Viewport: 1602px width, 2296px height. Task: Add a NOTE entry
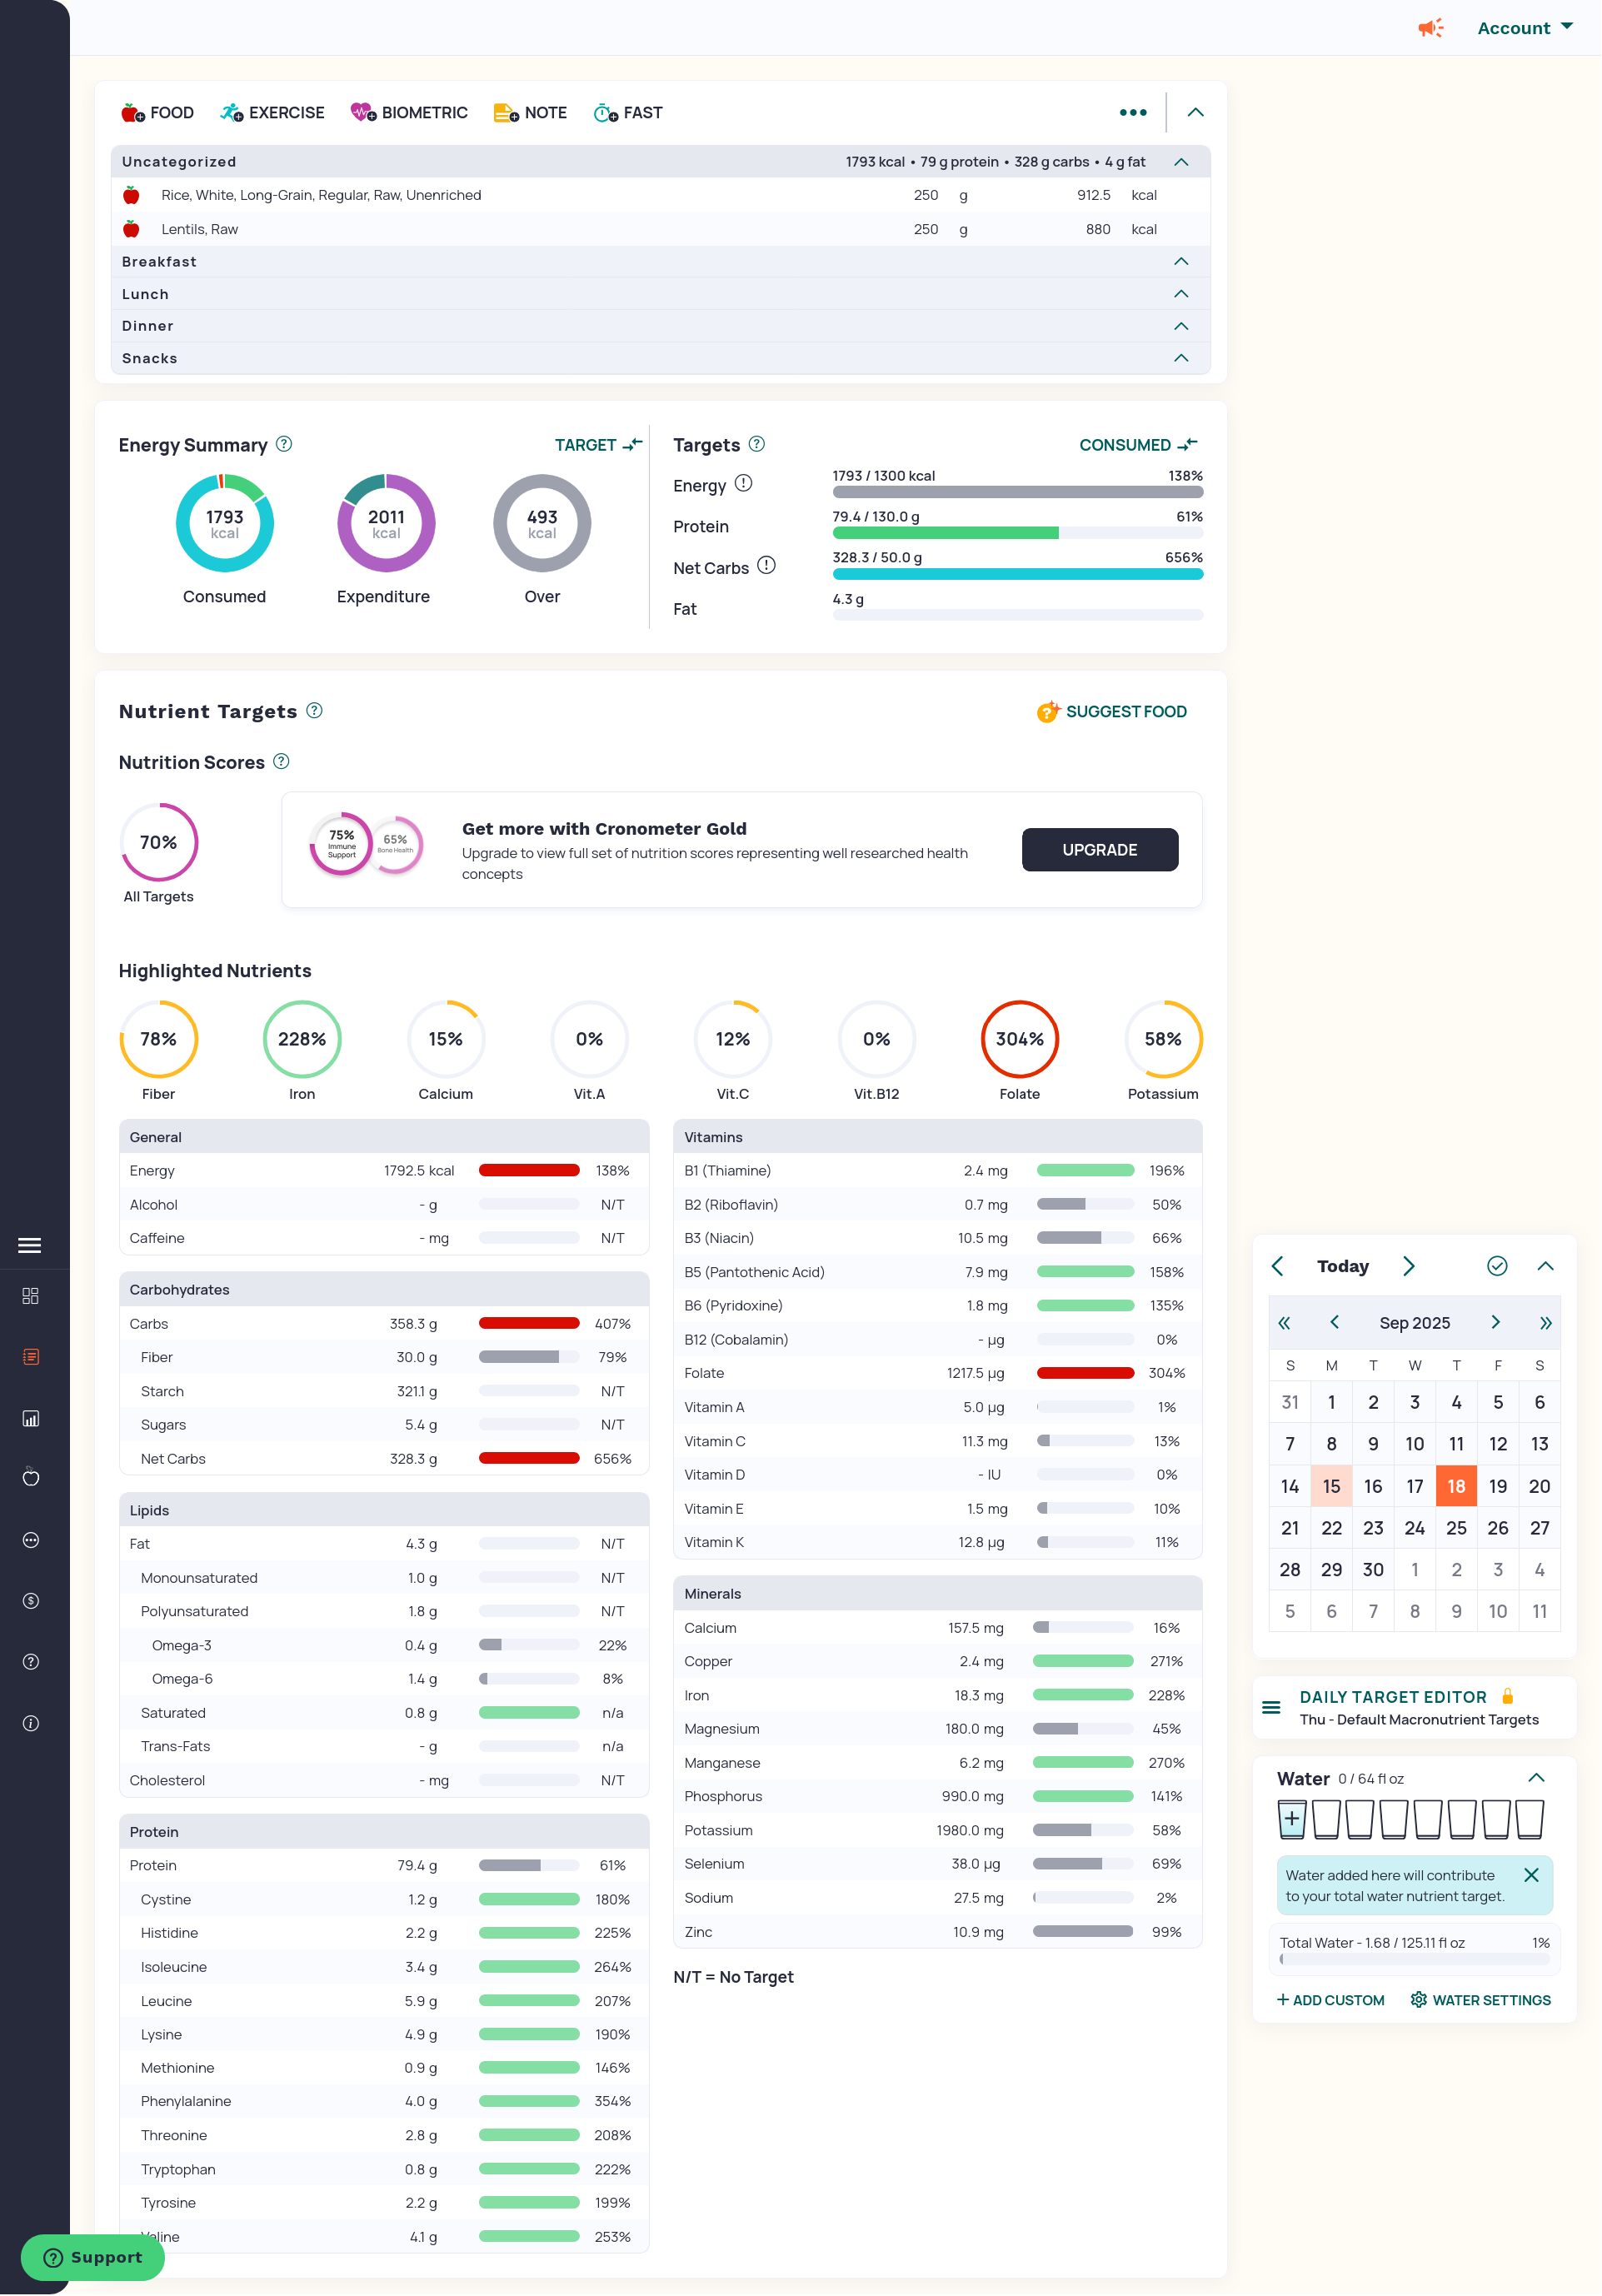pos(530,113)
